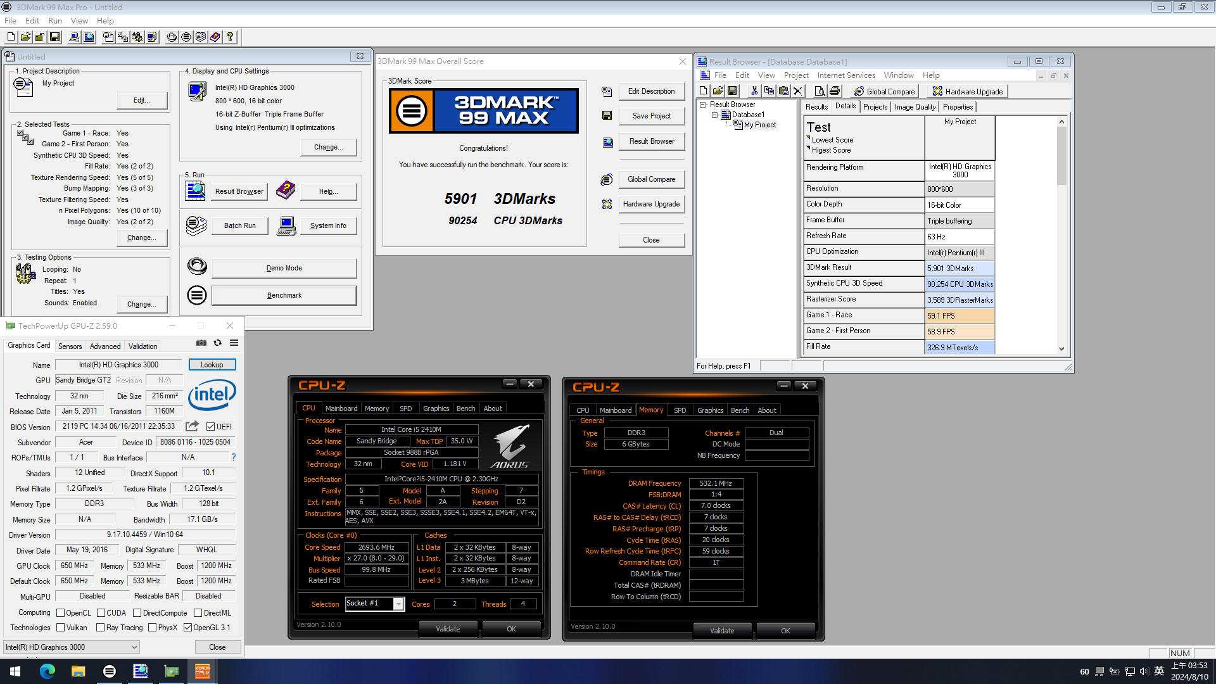Click yellow question mark icon in main toolbar
This screenshot has width=1216, height=684.
230,37
